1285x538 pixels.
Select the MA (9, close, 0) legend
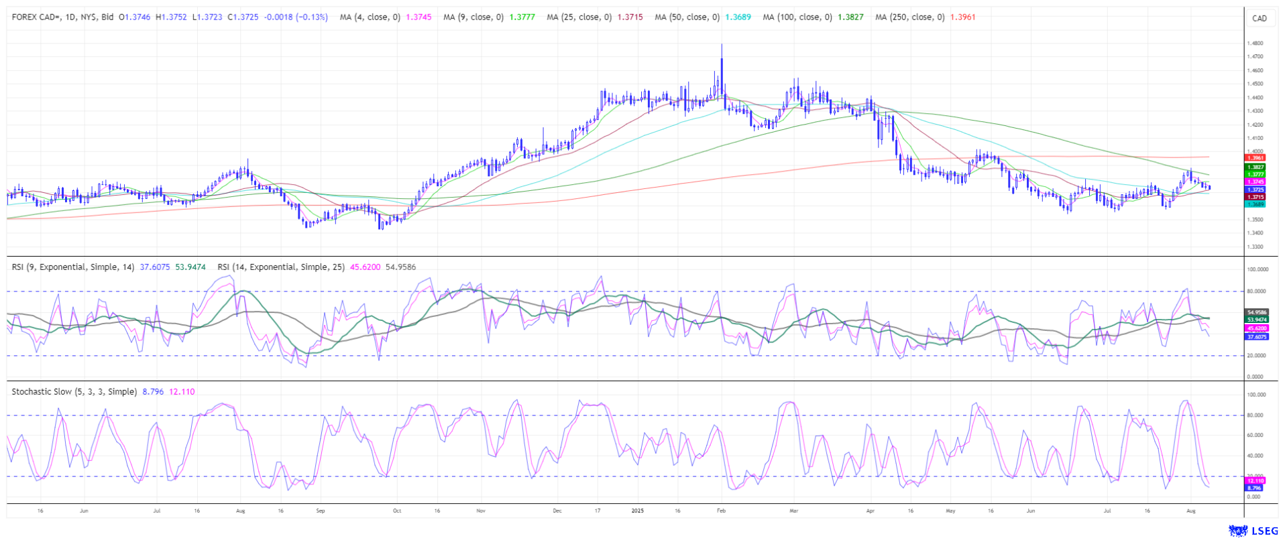pos(473,17)
